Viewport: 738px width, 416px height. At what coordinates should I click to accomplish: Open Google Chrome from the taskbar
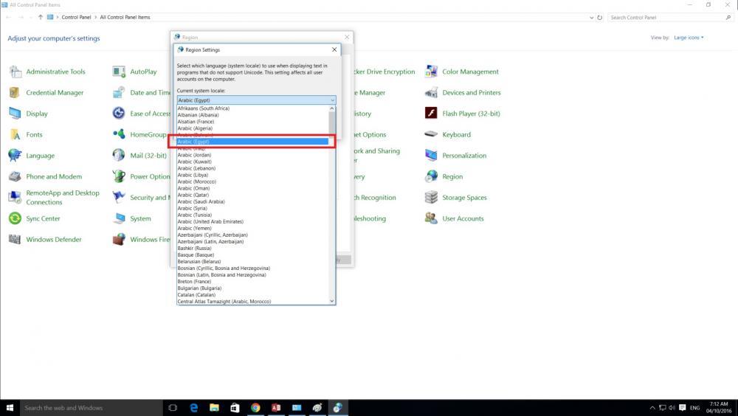click(x=255, y=408)
